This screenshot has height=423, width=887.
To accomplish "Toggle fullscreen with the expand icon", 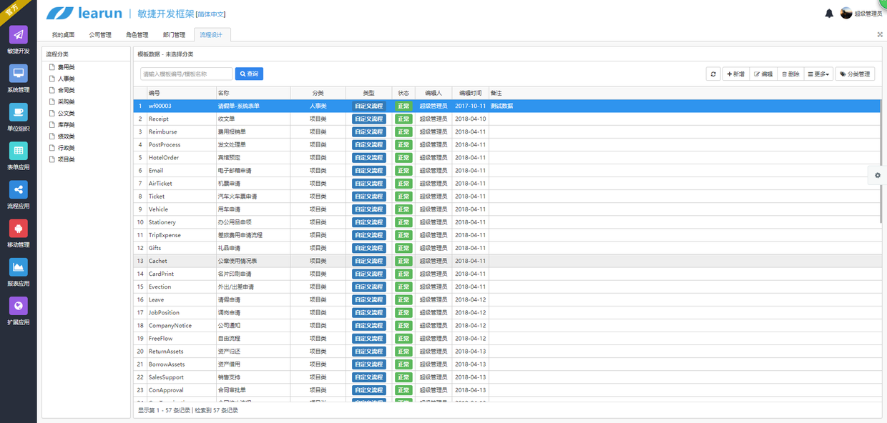I will 880,34.
